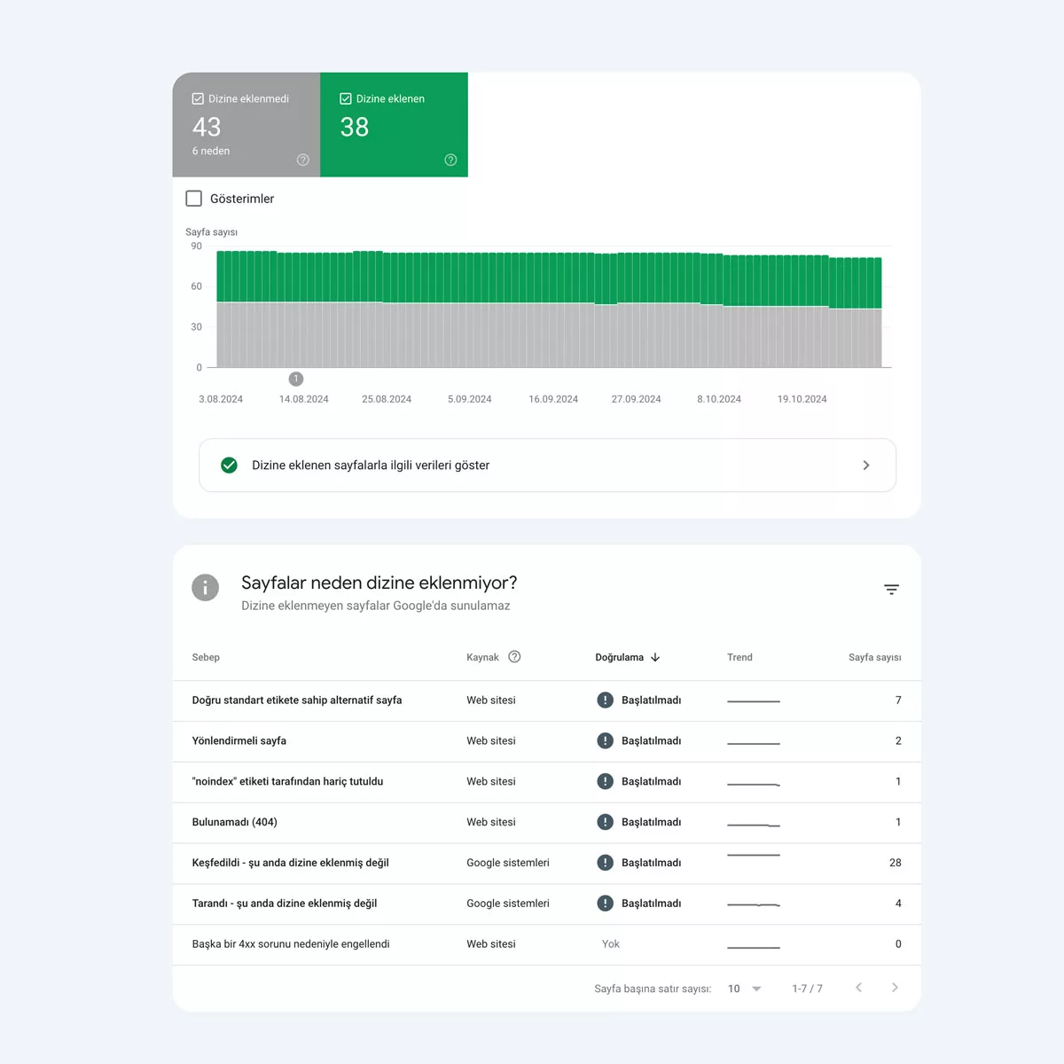Image resolution: width=1064 pixels, height=1064 pixels.
Task: Click the Trend column header
Action: (x=739, y=657)
